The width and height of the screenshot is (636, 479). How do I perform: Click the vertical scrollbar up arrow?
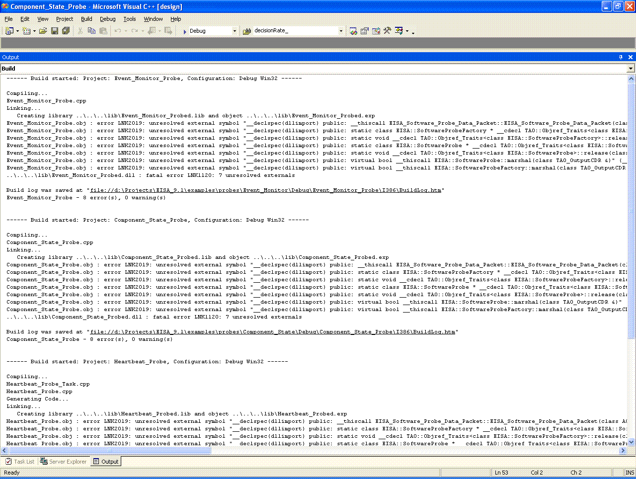[x=632, y=79]
